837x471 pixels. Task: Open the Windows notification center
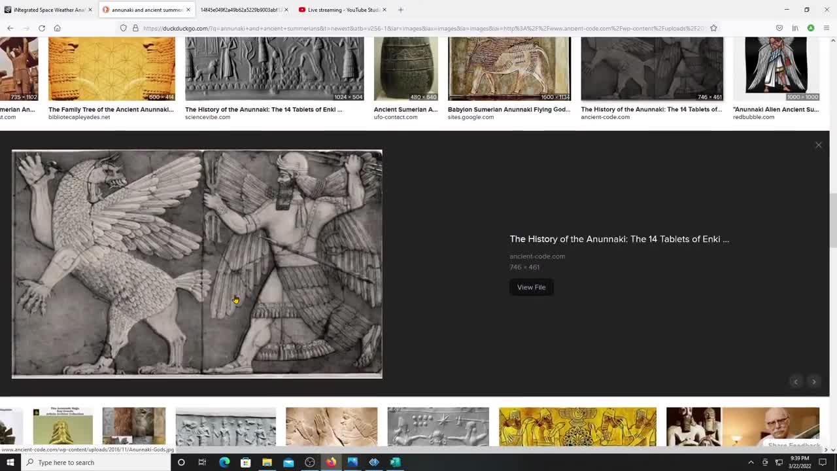point(823,462)
